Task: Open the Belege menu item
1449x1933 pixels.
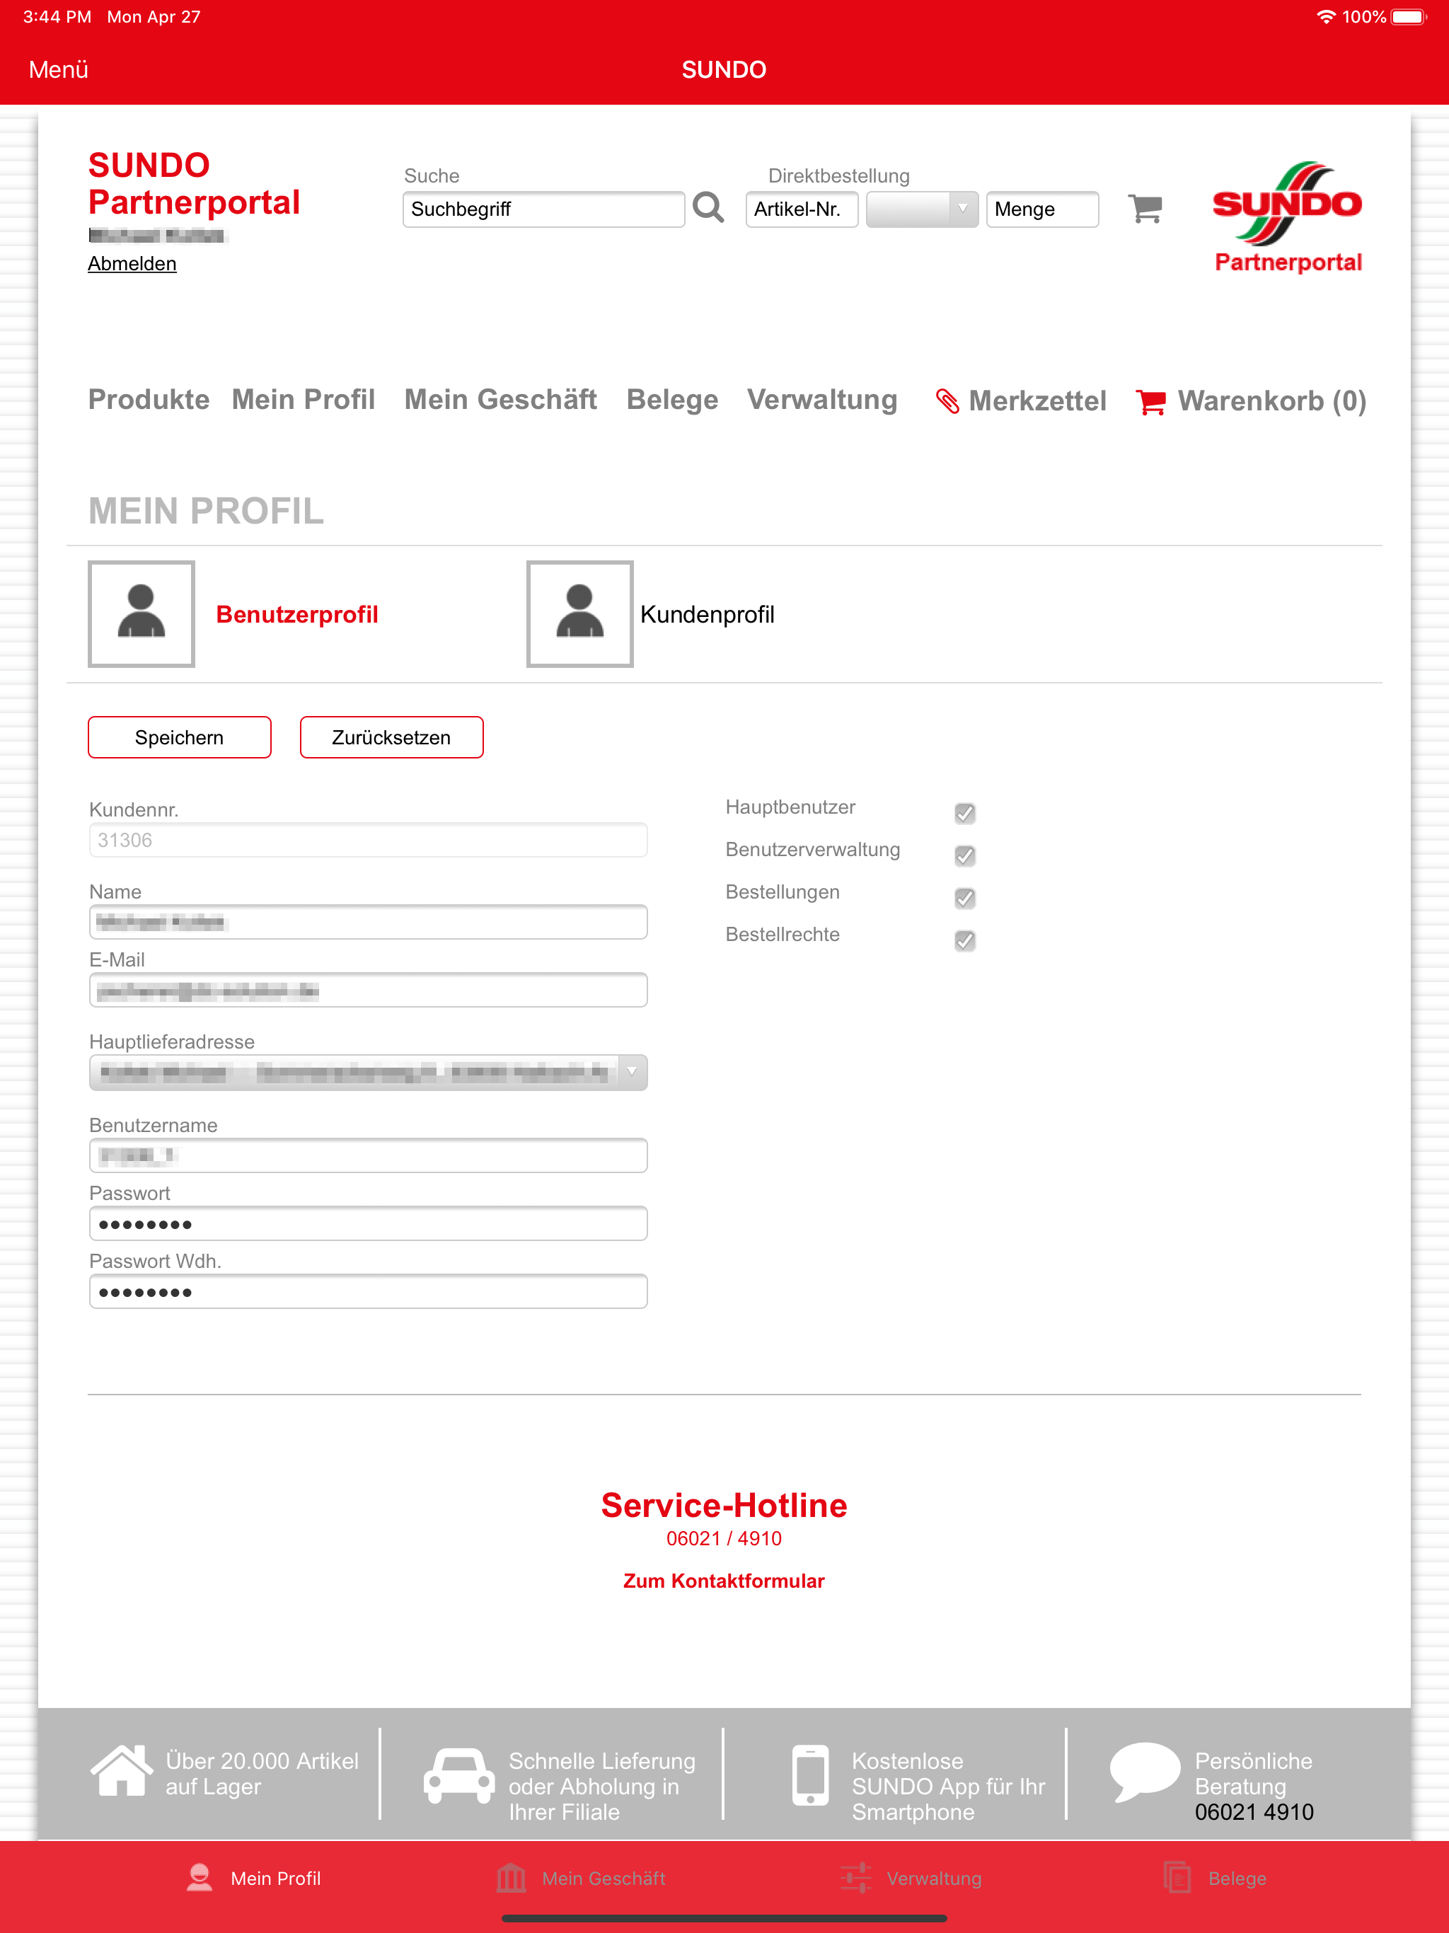Action: [672, 399]
